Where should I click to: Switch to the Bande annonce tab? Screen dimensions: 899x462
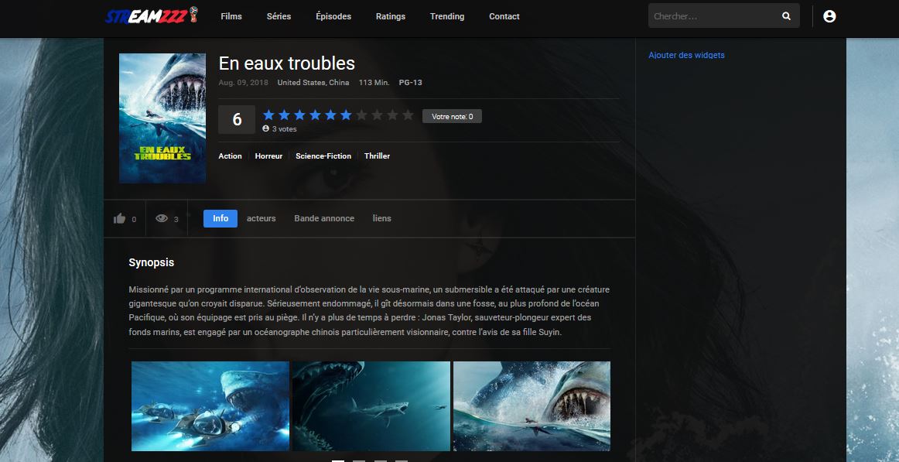point(324,218)
